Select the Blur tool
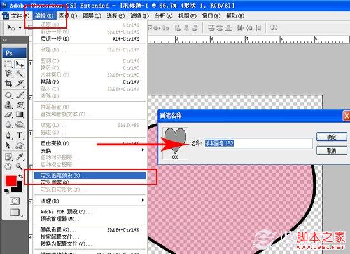Screen dimensions: 350x254 click(x=8, y=124)
